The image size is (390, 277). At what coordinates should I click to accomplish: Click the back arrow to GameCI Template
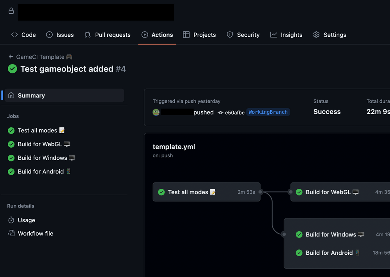pyautogui.click(x=11, y=57)
